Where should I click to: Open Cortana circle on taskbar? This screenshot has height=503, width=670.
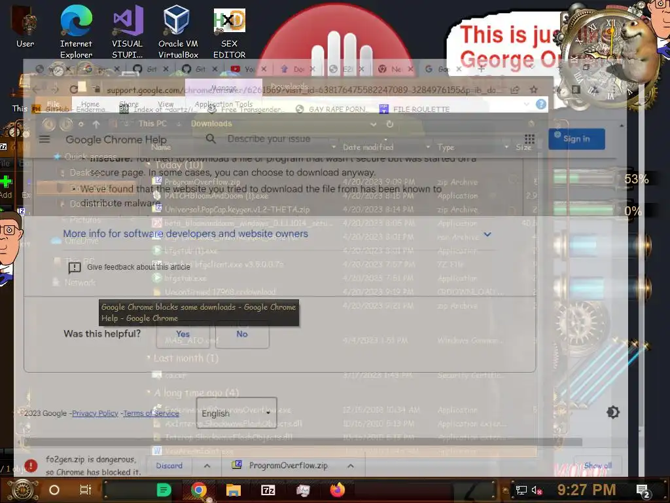(x=54, y=490)
